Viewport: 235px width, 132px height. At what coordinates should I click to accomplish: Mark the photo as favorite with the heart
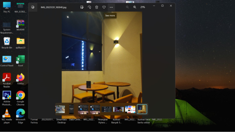tap(104, 7)
